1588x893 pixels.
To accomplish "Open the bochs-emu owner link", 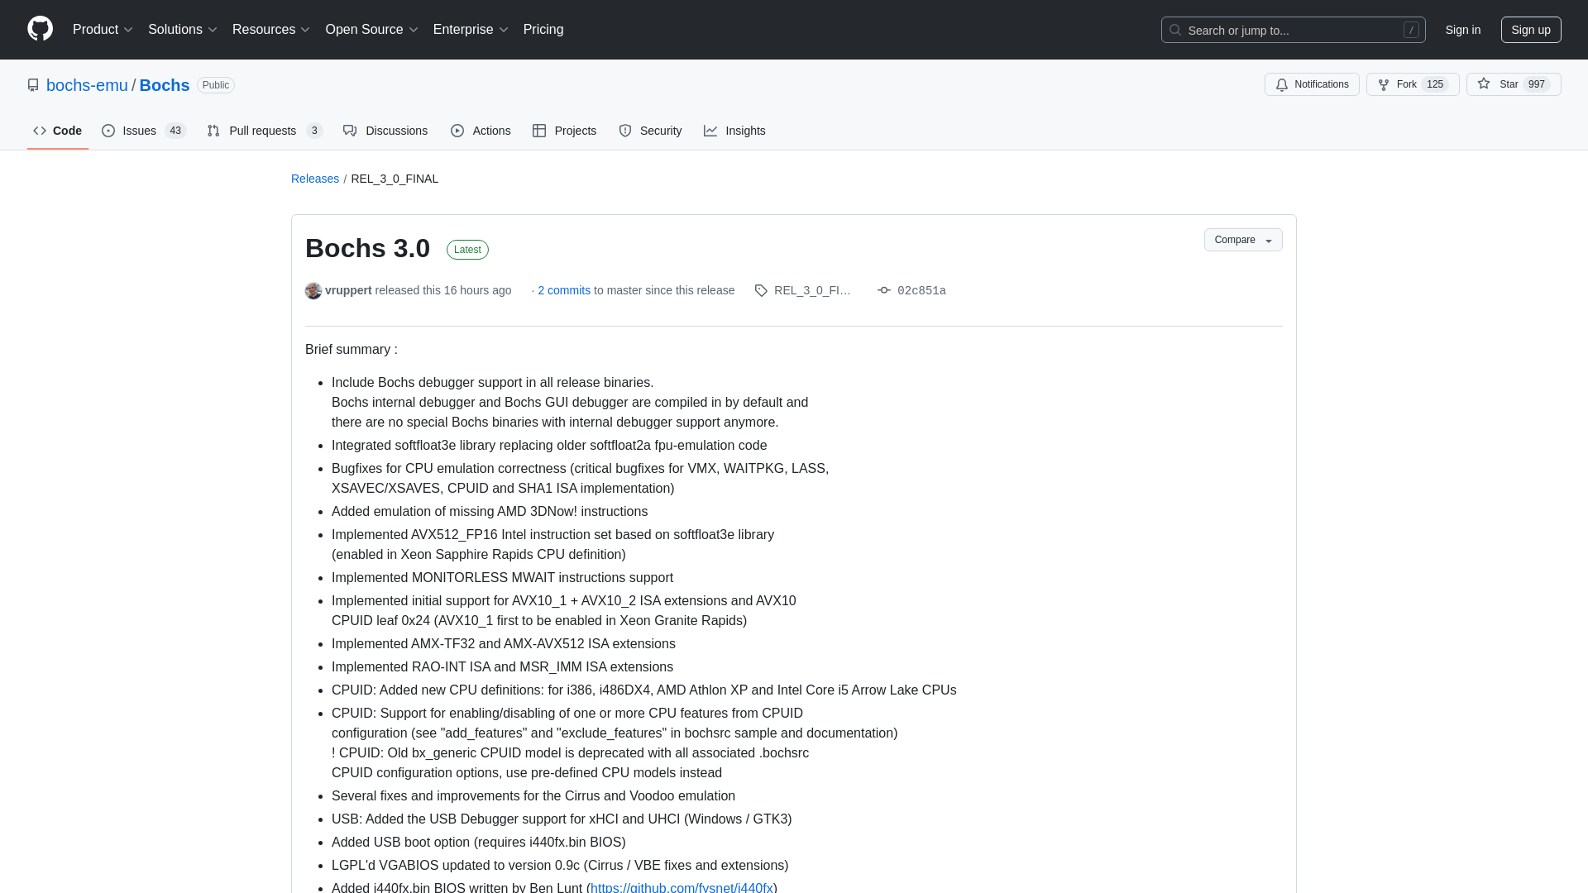I will (x=87, y=85).
